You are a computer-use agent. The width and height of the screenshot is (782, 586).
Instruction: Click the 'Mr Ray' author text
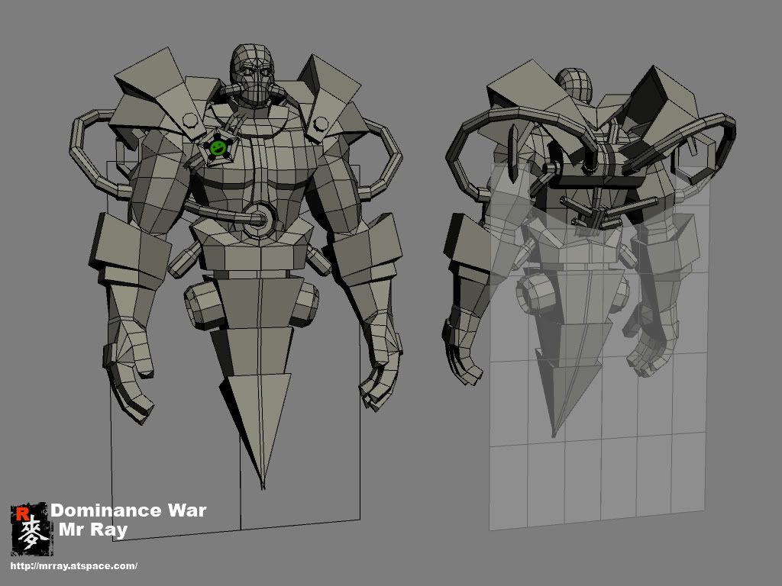(x=93, y=530)
